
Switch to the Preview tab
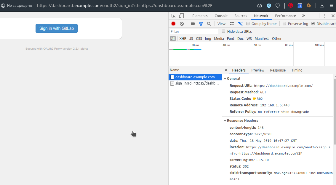[258, 70]
